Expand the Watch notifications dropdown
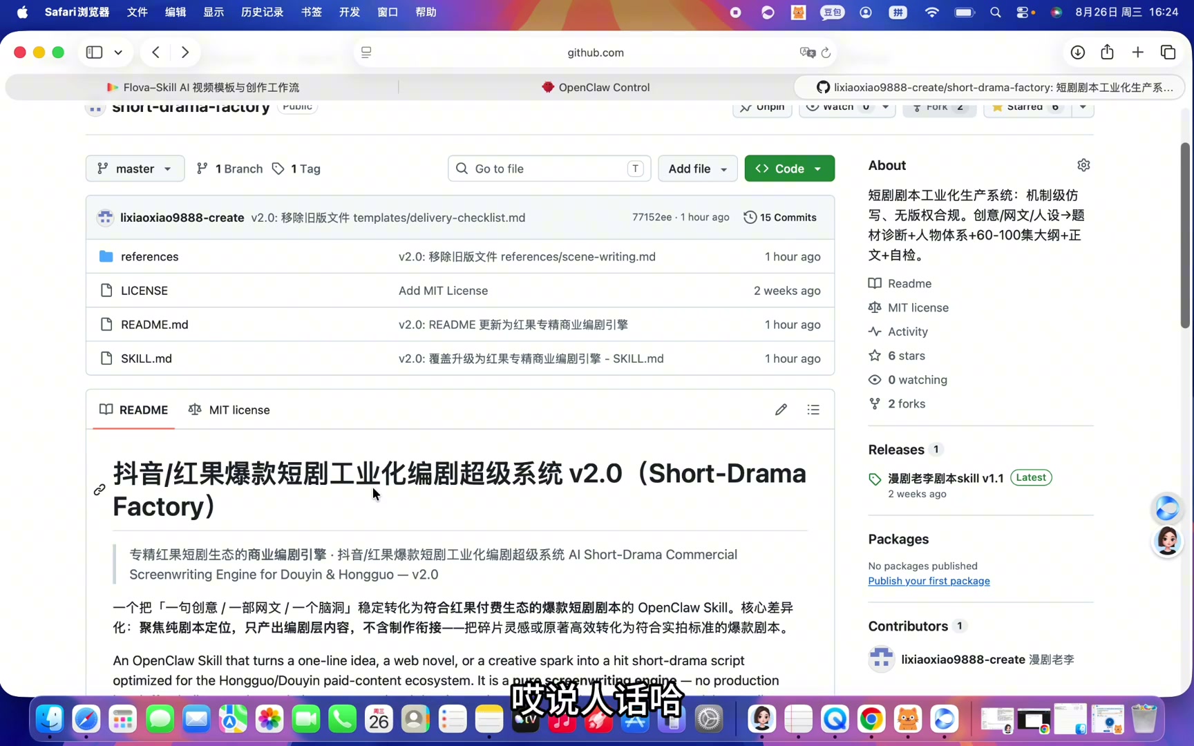Image resolution: width=1194 pixels, height=746 pixels. (884, 107)
